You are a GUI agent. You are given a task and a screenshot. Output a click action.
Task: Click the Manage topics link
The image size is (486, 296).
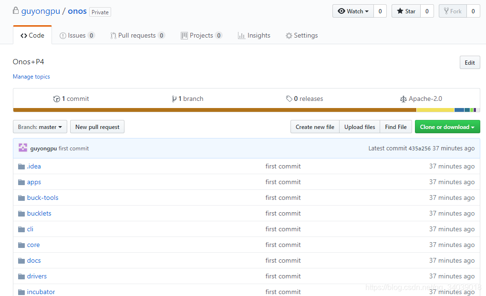pyautogui.click(x=31, y=77)
